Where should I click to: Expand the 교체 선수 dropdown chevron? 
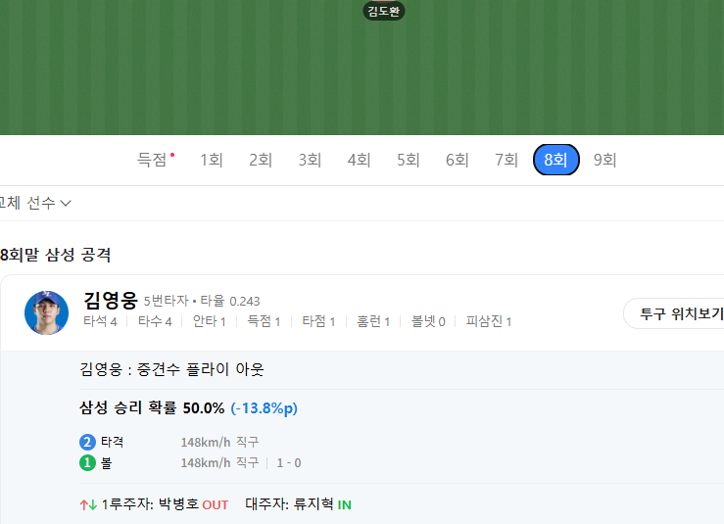[x=66, y=203]
